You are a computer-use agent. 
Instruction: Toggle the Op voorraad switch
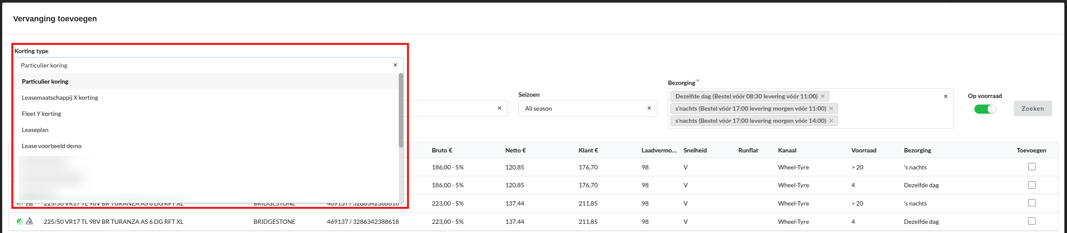(985, 109)
